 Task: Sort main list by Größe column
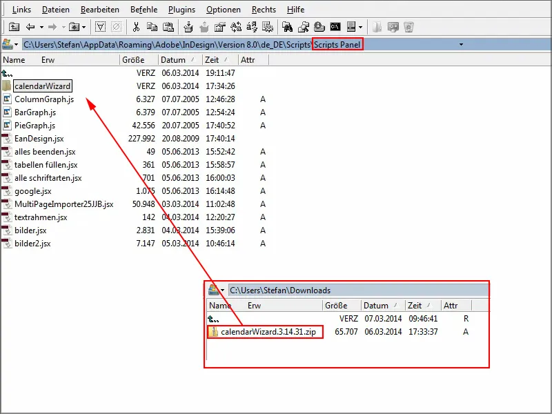(x=133, y=60)
